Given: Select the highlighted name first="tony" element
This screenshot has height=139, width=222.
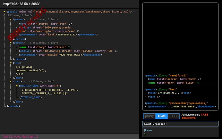Looking at the screenshot, I should (x=45, y=47).
